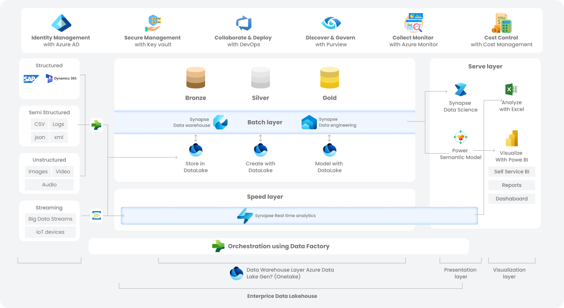The height and width of the screenshot is (308, 564).
Task: Click the Model with DataLake icon
Action: (x=330, y=150)
